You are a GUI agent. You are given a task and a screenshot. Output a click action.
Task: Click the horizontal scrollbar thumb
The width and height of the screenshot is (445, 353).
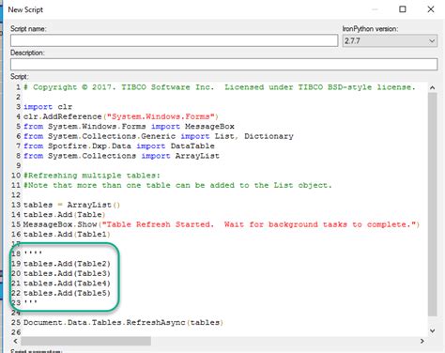(x=85, y=341)
